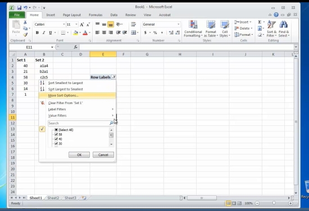Toggle the (Select All) checkbox
Image resolution: width=309 pixels, height=211 pixels.
click(x=56, y=130)
